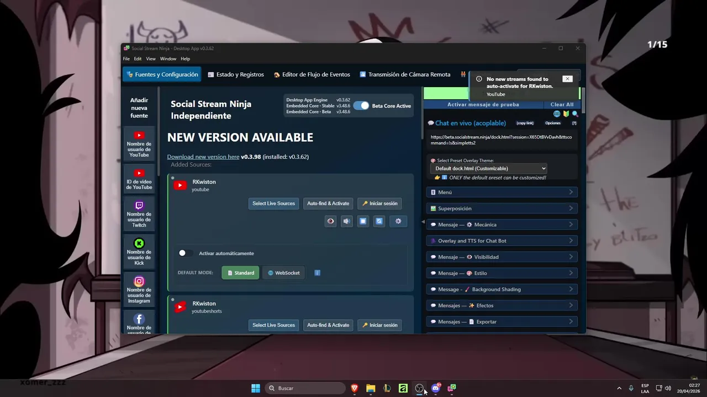Expand the Mensajes — Efectos section

(502, 305)
